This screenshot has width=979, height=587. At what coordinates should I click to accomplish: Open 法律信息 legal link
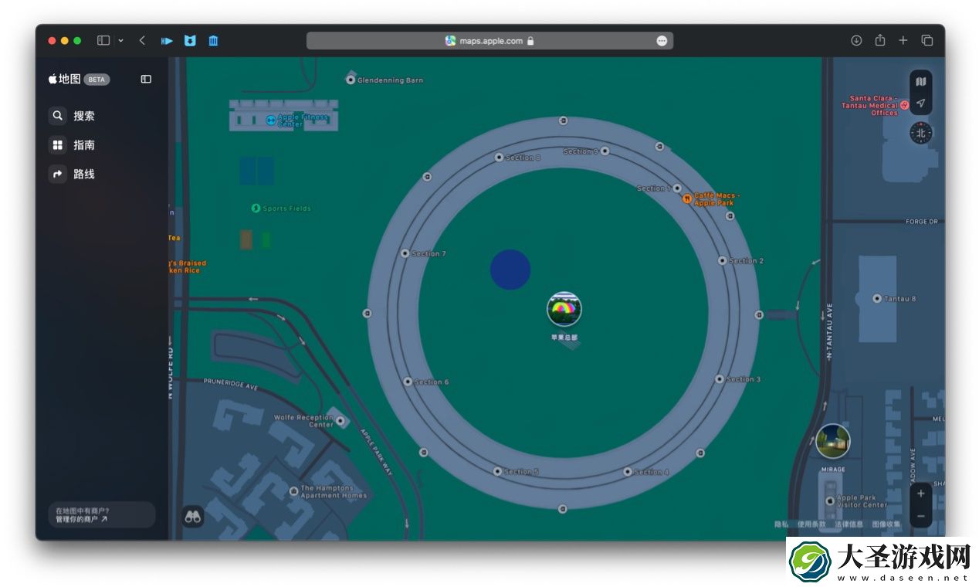pos(849,524)
